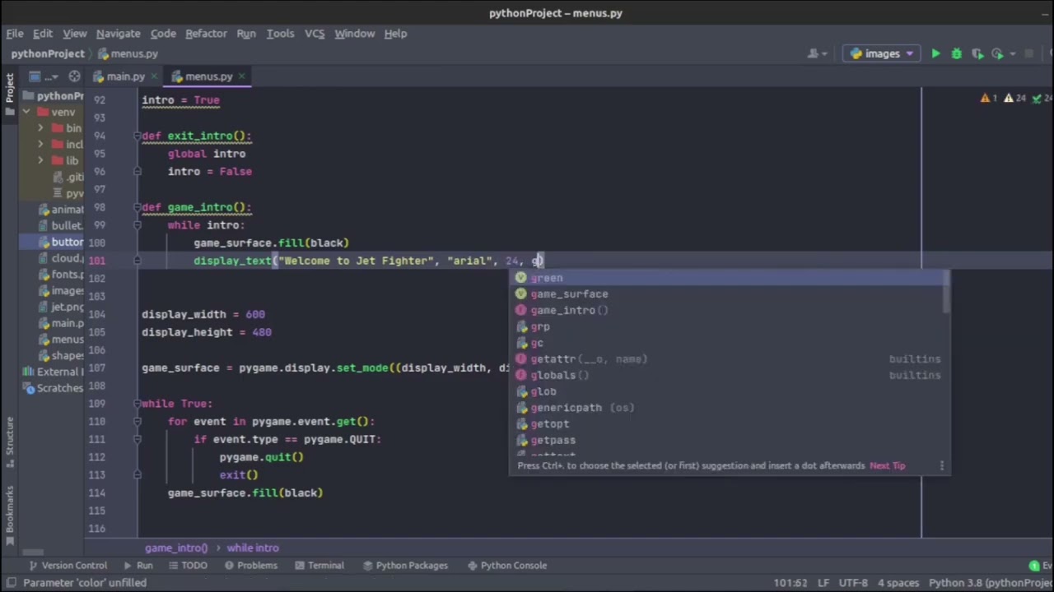The image size is (1054, 592).
Task: Expand the bin folder in project tree
Action: (x=40, y=128)
